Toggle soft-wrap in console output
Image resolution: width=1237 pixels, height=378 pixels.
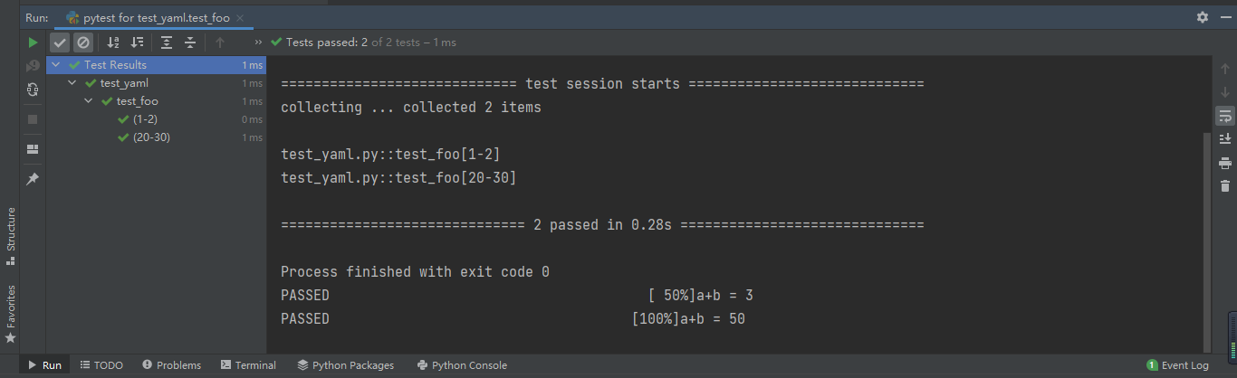[1224, 116]
